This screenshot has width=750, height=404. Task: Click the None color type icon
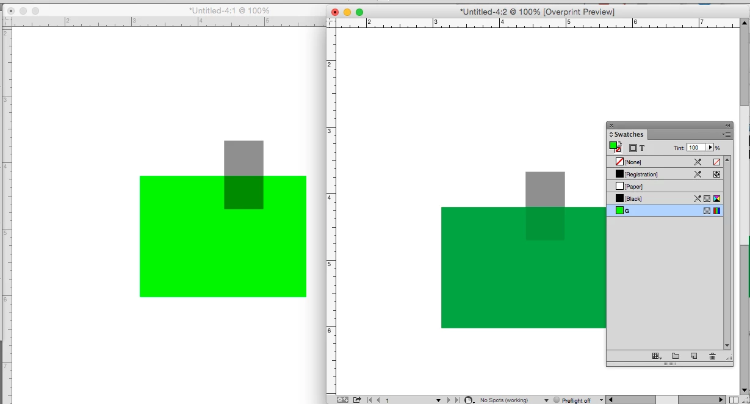click(716, 162)
